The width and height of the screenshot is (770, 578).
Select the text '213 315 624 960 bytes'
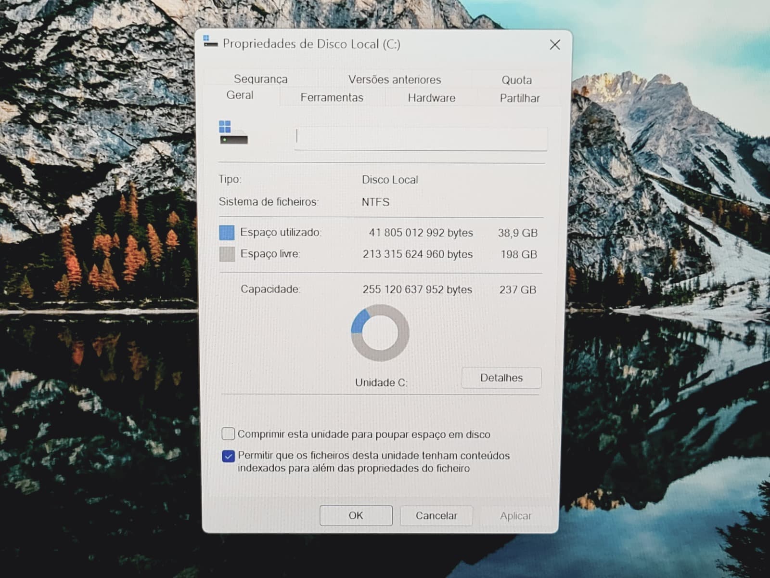click(x=418, y=254)
